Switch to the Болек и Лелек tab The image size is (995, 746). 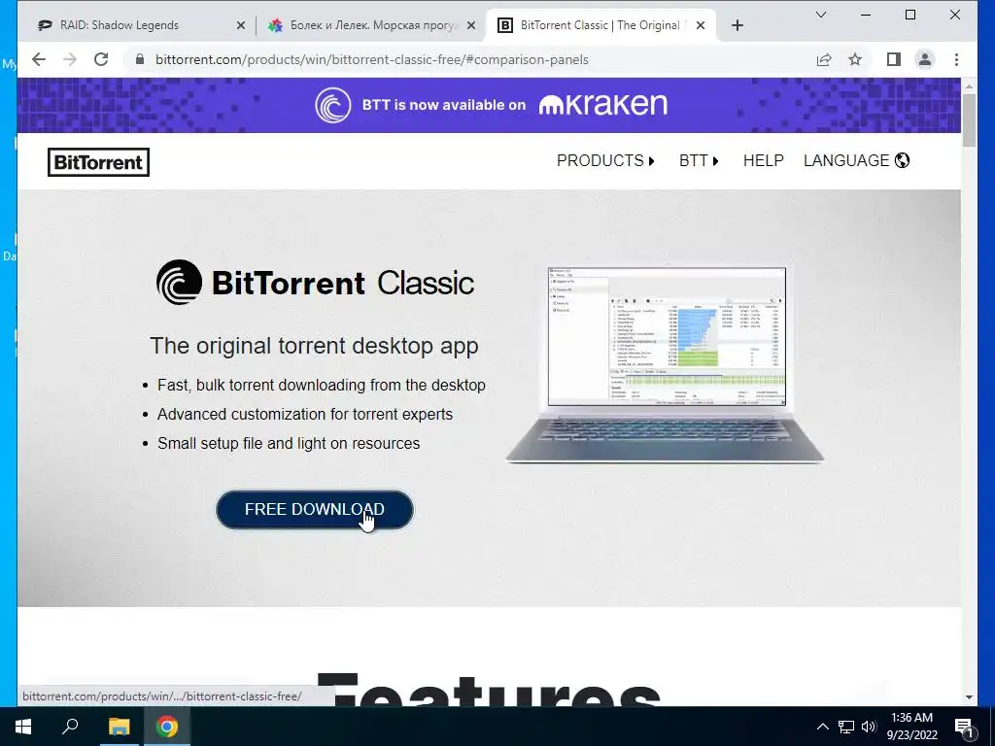[x=373, y=25]
